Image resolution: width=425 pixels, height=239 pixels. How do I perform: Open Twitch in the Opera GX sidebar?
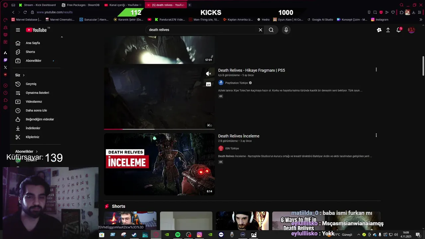[5, 60]
